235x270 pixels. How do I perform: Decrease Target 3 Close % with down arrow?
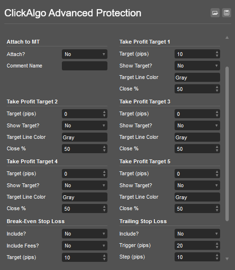click(x=217, y=151)
